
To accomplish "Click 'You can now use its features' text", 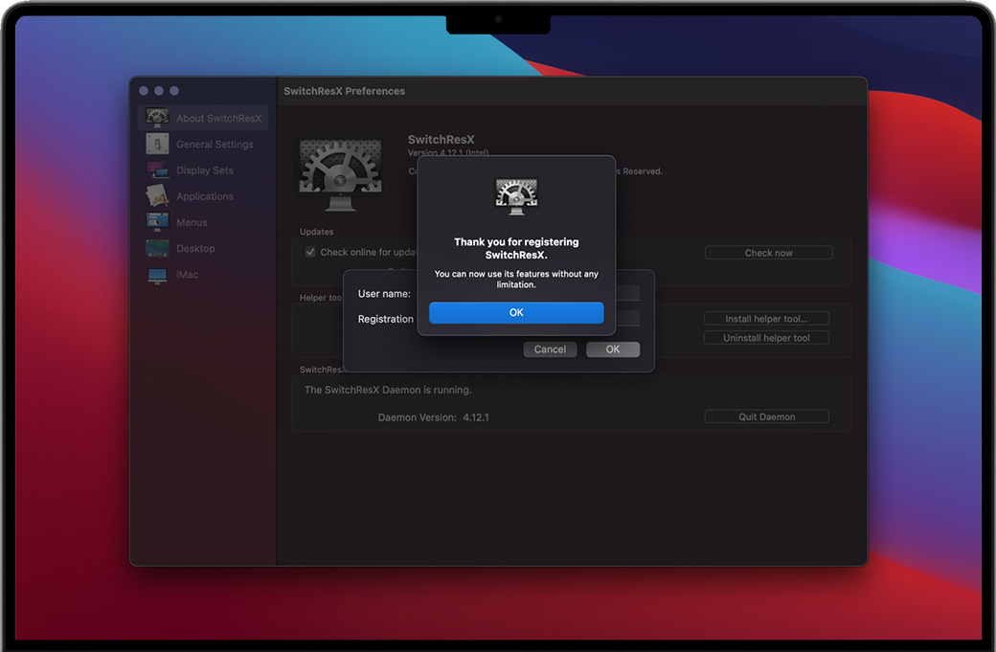I will pyautogui.click(x=516, y=279).
